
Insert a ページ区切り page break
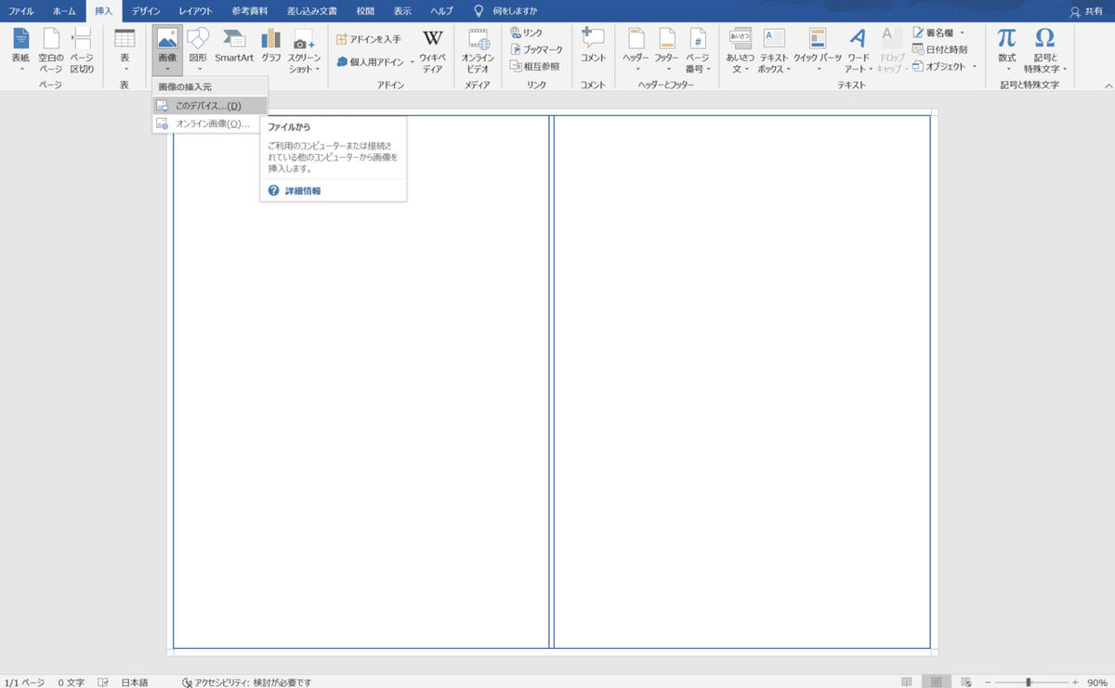click(x=82, y=51)
